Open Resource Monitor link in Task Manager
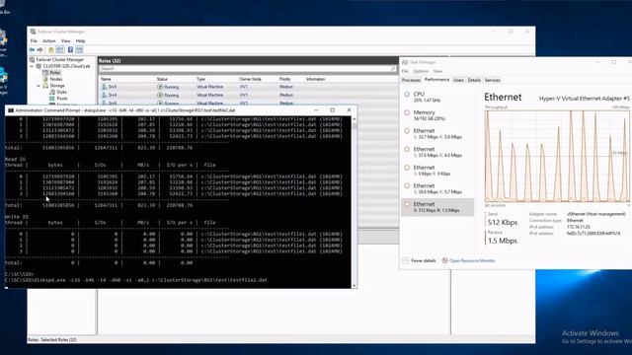 tap(472, 260)
